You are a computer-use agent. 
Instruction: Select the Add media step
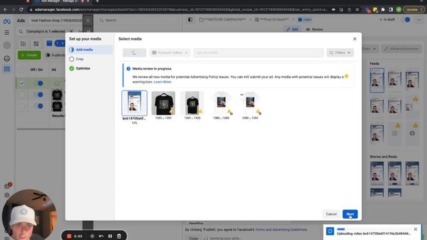click(90, 49)
